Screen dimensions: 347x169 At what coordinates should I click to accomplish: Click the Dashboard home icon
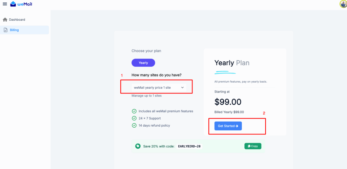[5, 20]
